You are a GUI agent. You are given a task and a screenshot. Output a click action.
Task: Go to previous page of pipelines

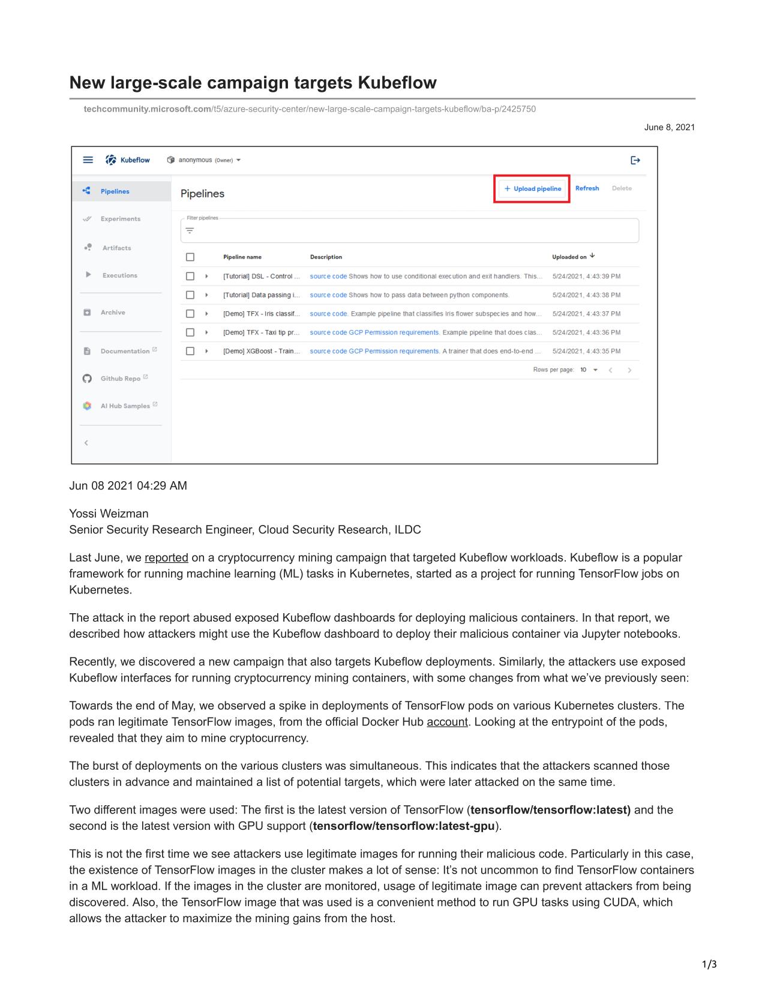pos(611,370)
